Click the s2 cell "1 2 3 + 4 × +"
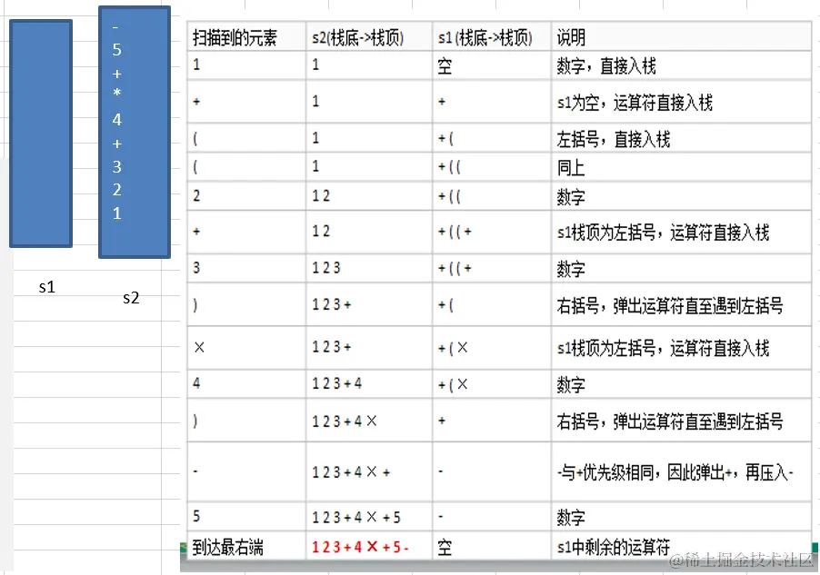The image size is (820, 575). click(369, 471)
